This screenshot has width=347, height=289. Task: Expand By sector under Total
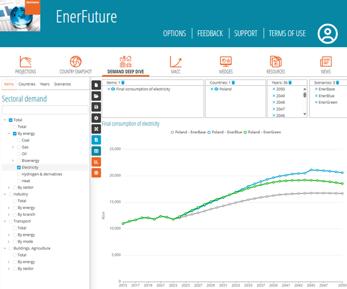[x=9, y=187]
